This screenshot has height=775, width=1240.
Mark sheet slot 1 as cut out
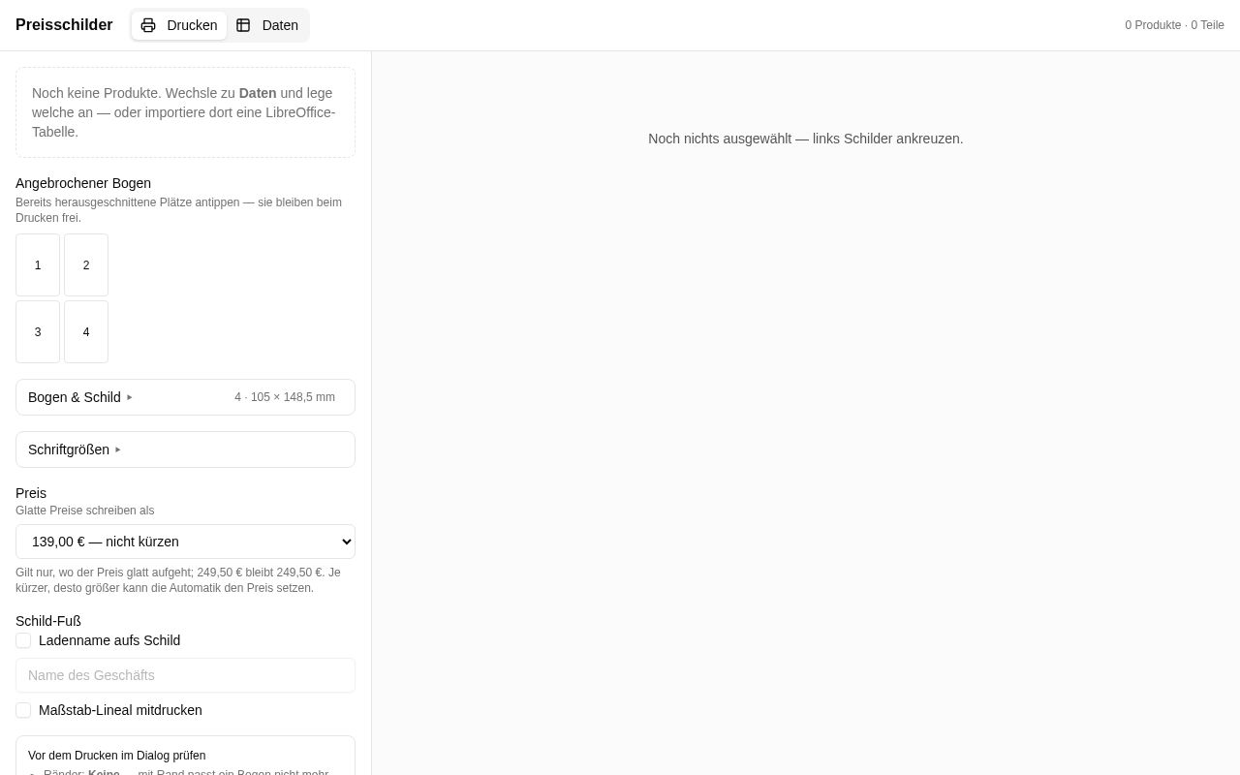click(38, 264)
